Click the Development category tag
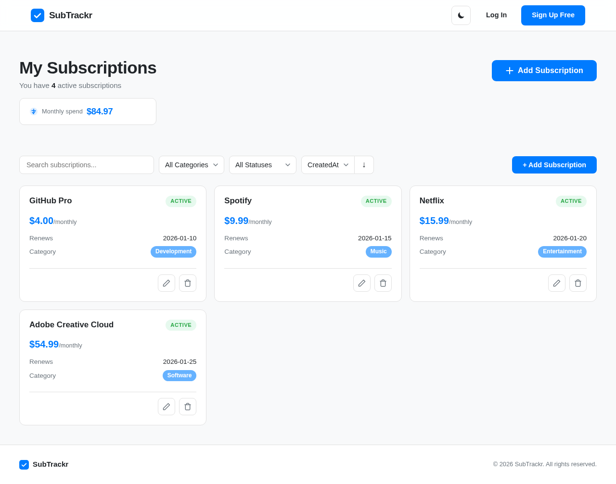616x484 pixels. tap(173, 252)
